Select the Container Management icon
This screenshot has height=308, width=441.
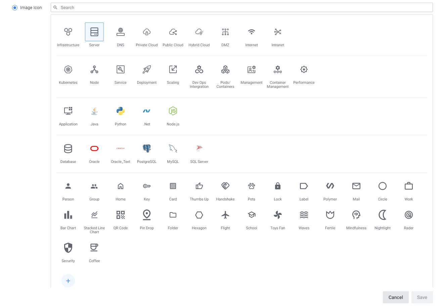point(278,70)
